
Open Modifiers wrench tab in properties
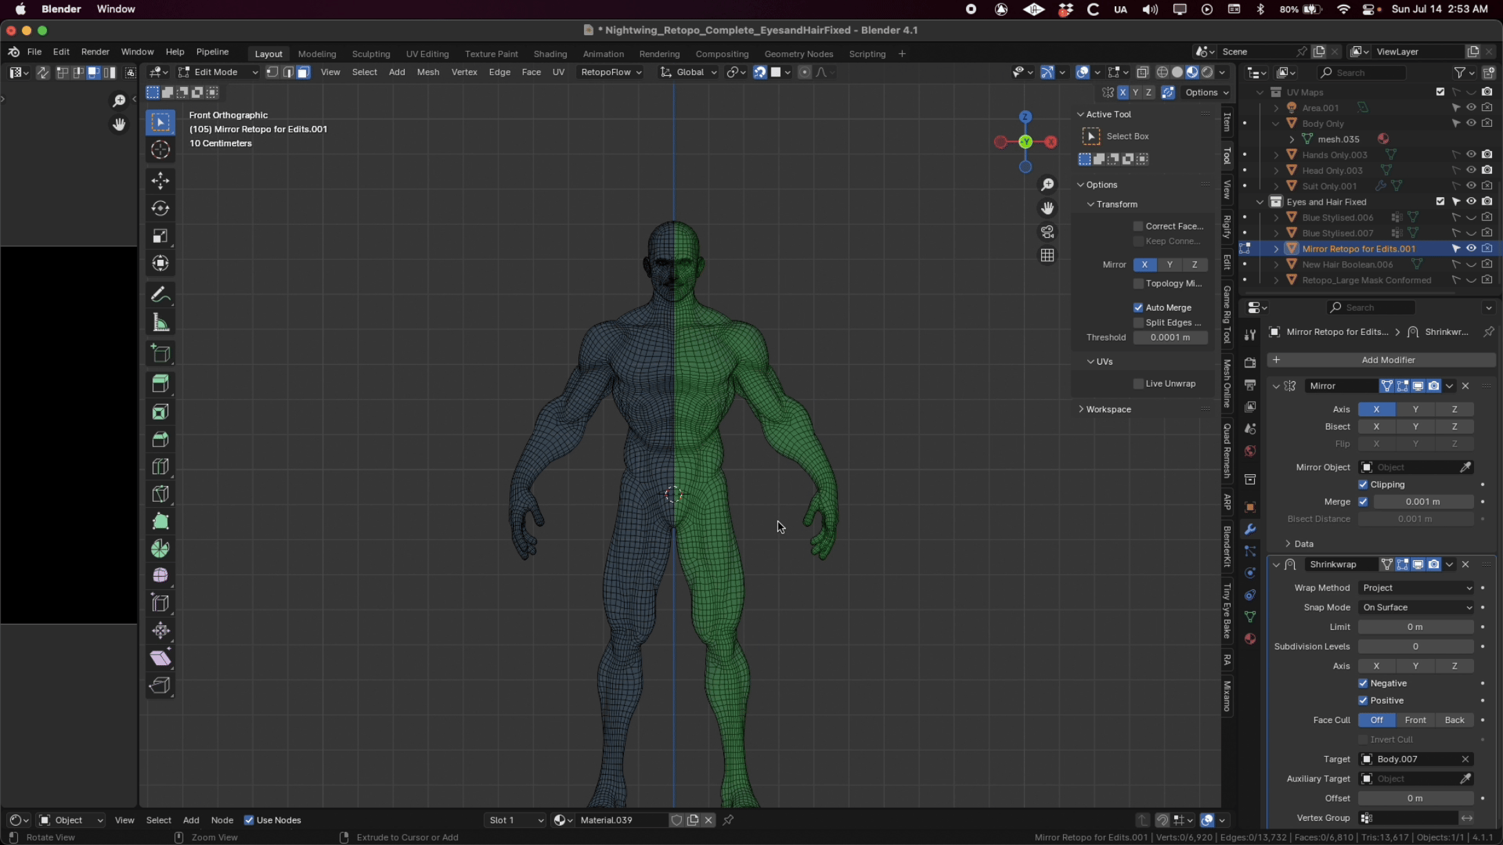tap(1250, 529)
